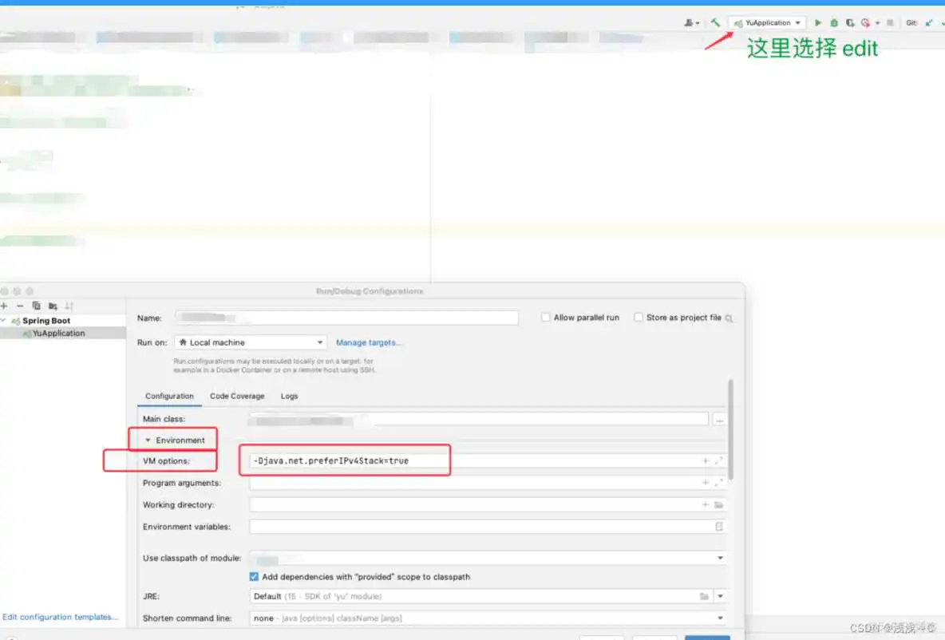Click Edit configuration templates link
Viewport: 945px width, 640px height.
click(x=60, y=617)
